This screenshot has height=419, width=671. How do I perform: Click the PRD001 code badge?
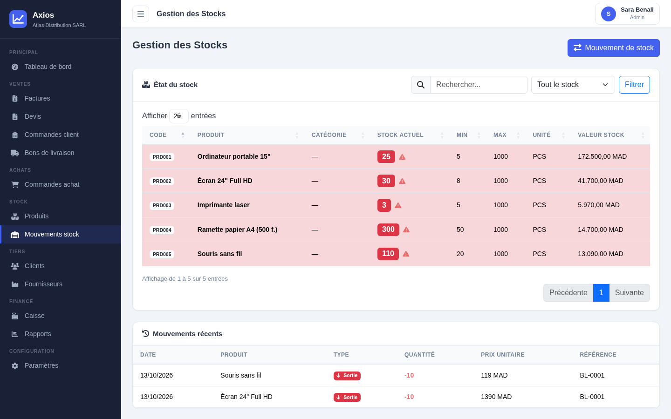pyautogui.click(x=162, y=157)
